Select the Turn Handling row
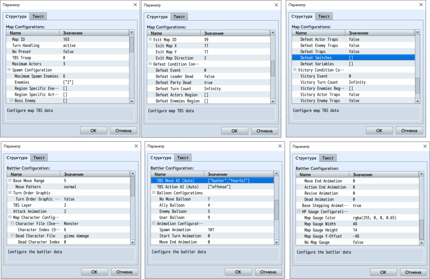 [x=68, y=45]
